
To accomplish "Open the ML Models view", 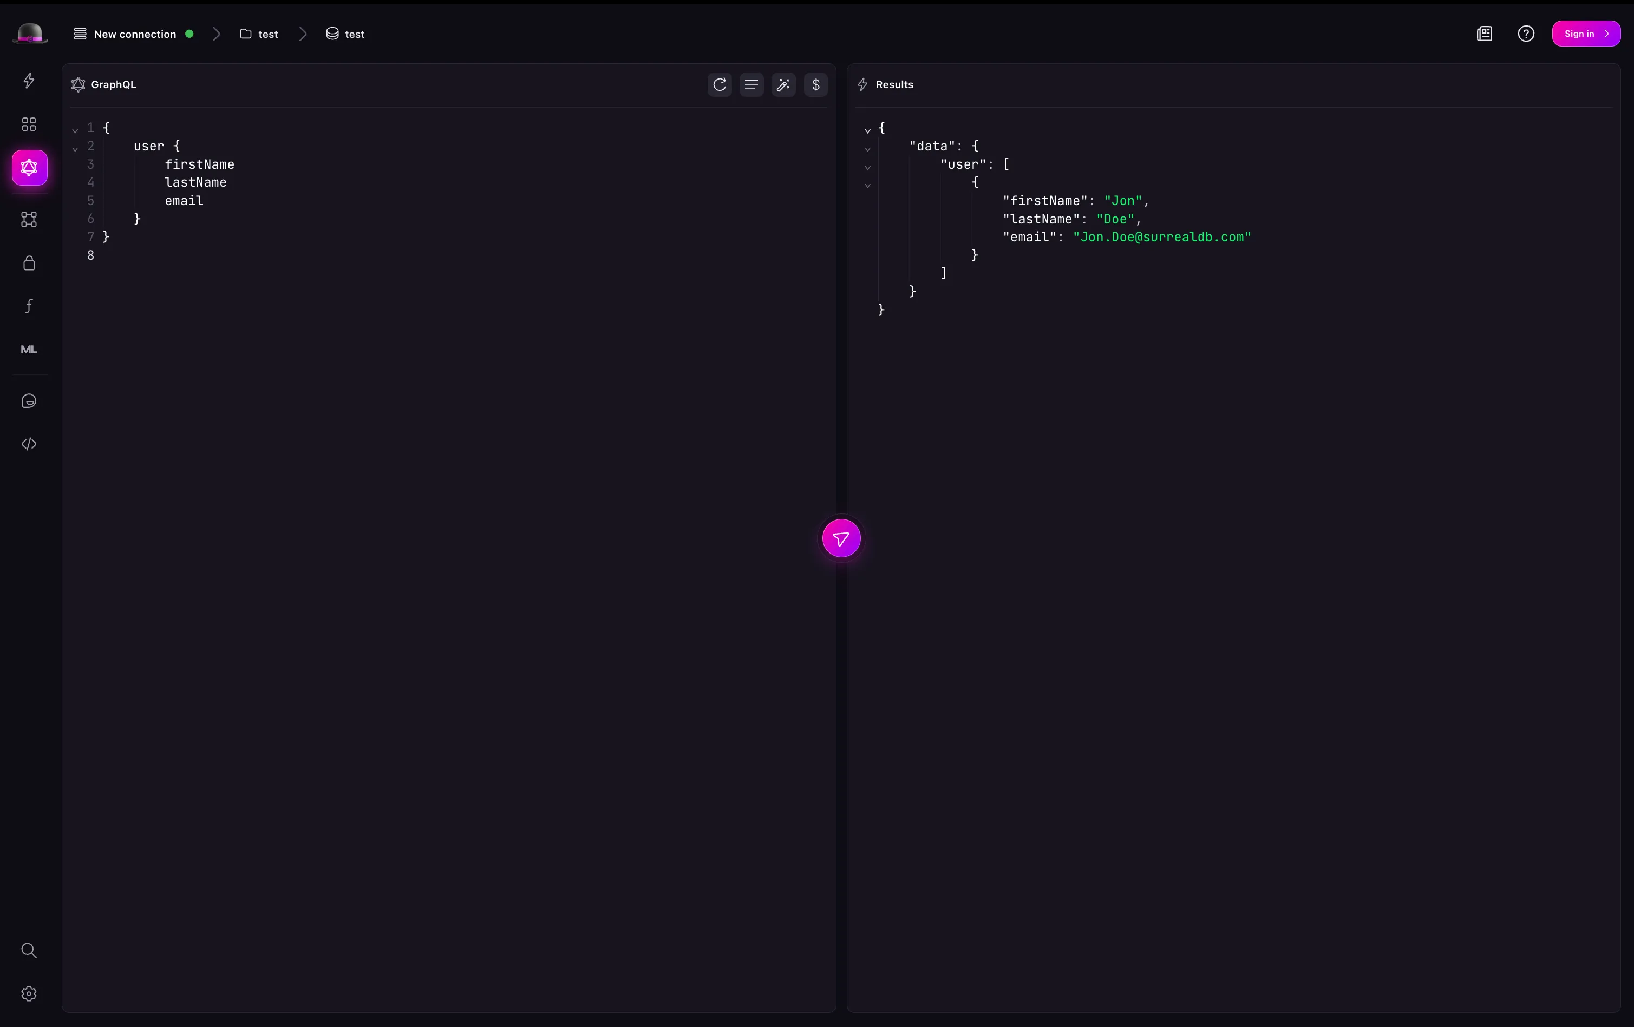I will coord(29,350).
